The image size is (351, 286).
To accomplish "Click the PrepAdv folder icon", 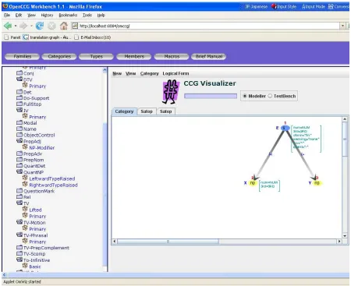I will (19, 154).
